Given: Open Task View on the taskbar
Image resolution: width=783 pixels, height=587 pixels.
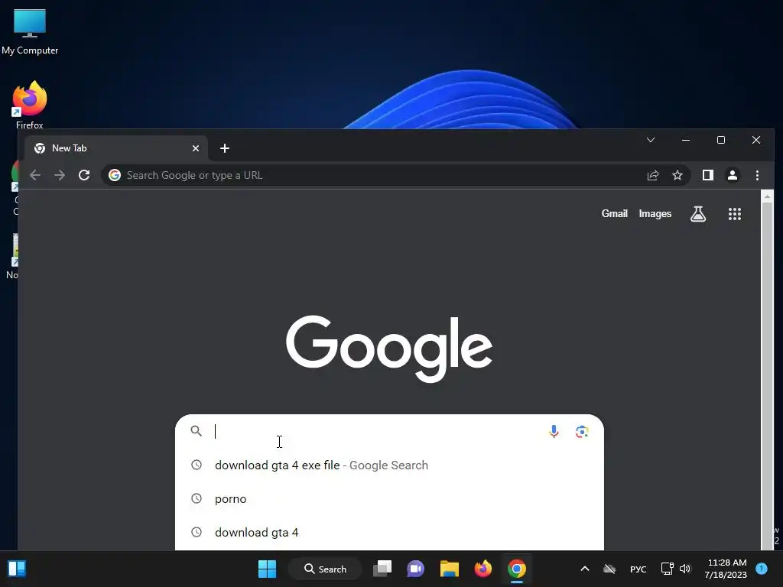Looking at the screenshot, I should [382, 569].
